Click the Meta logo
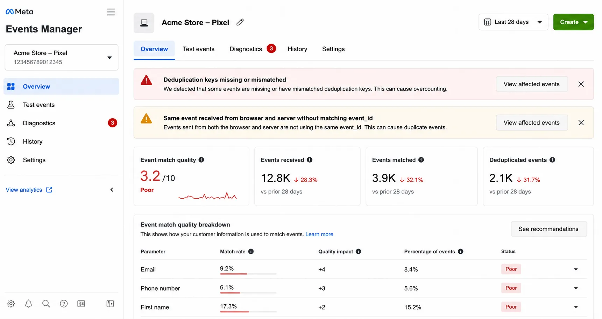602x319 pixels. tap(20, 12)
